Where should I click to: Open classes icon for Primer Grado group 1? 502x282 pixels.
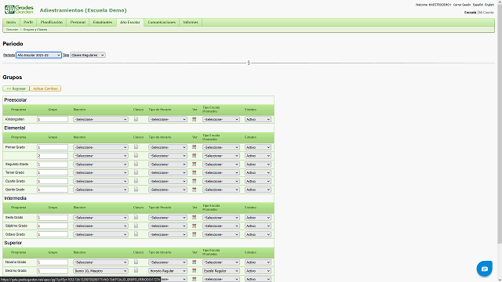tap(136, 146)
